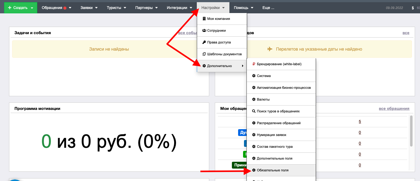Click the Мои обращения panel scrollbar
Viewport: 420px width, 181px height.
[x=411, y=131]
